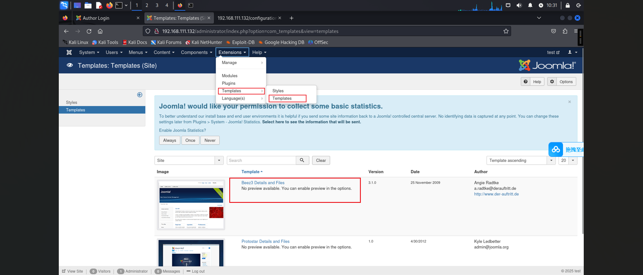
Task: Open the site security shield icon
Action: (x=148, y=31)
